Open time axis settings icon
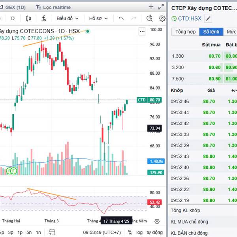 point(157,222)
